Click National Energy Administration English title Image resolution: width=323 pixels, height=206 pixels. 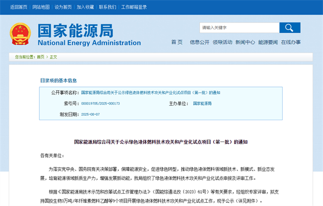click(x=89, y=43)
